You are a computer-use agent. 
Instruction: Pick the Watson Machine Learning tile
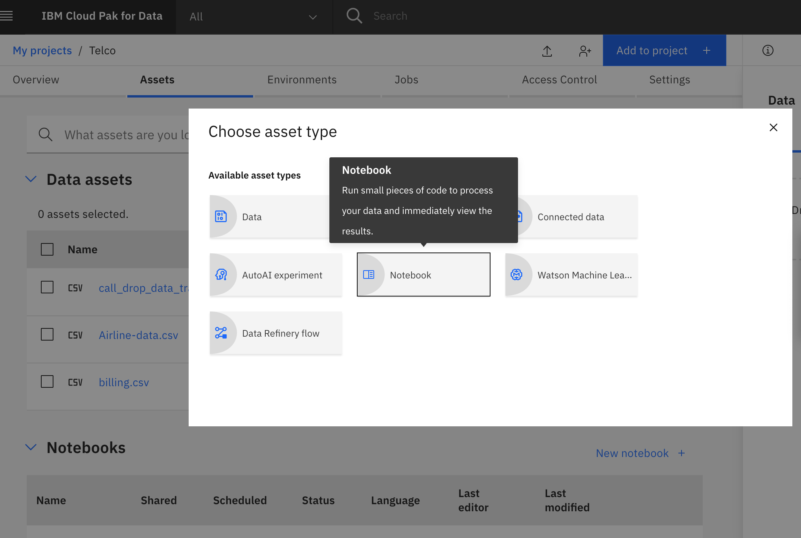pyautogui.click(x=571, y=275)
